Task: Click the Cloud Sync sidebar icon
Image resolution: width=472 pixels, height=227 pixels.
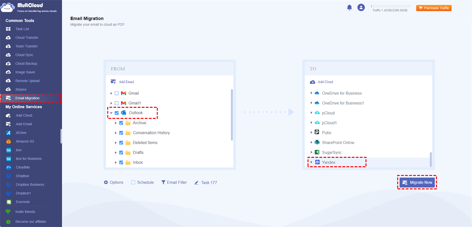Action: [x=8, y=55]
